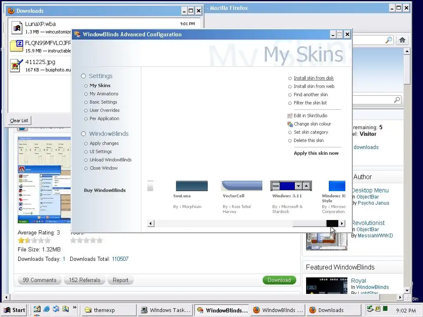This screenshot has width=423, height=317.
Task: Click skin list scroll left arrow
Action: (x=151, y=223)
